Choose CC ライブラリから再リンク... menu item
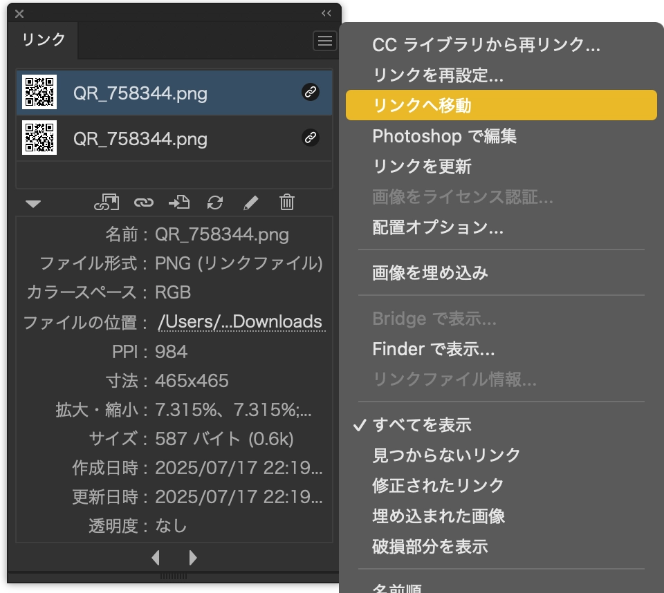This screenshot has width=664, height=593. tap(501, 45)
